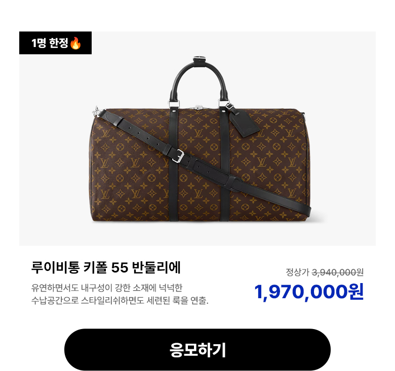Screen dimensions: 395x371
Task: Click the LV monogram on bag's left side
Action: point(105,133)
